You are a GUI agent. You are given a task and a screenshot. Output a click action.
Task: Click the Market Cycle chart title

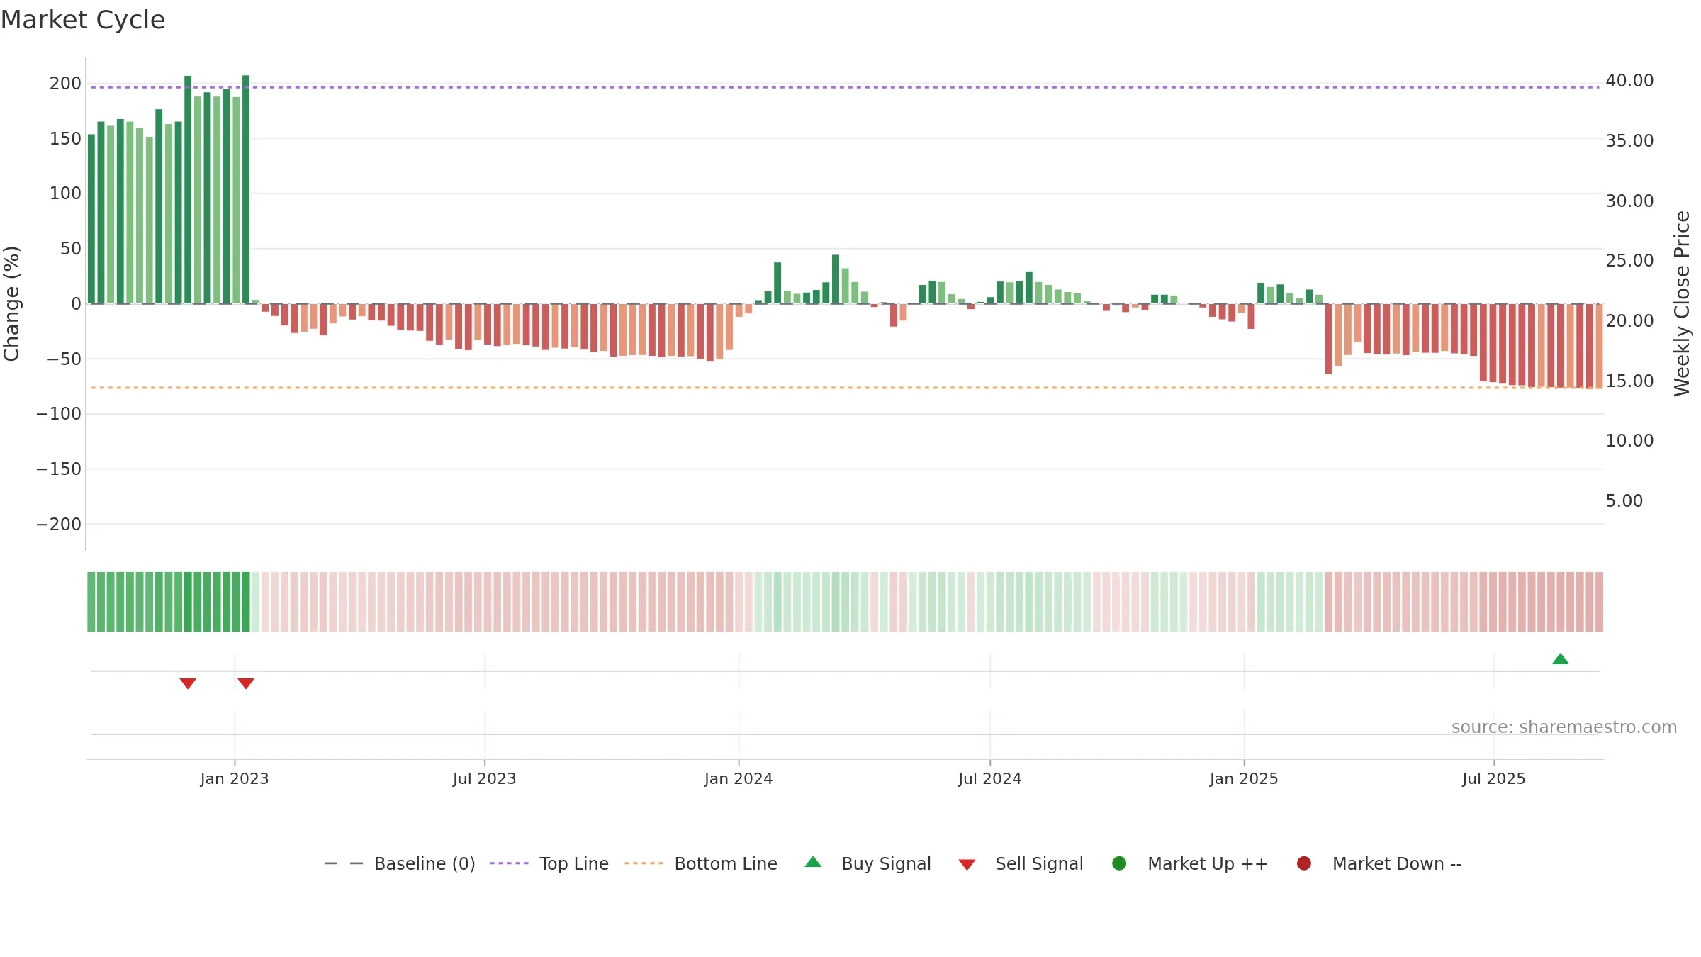pos(83,20)
